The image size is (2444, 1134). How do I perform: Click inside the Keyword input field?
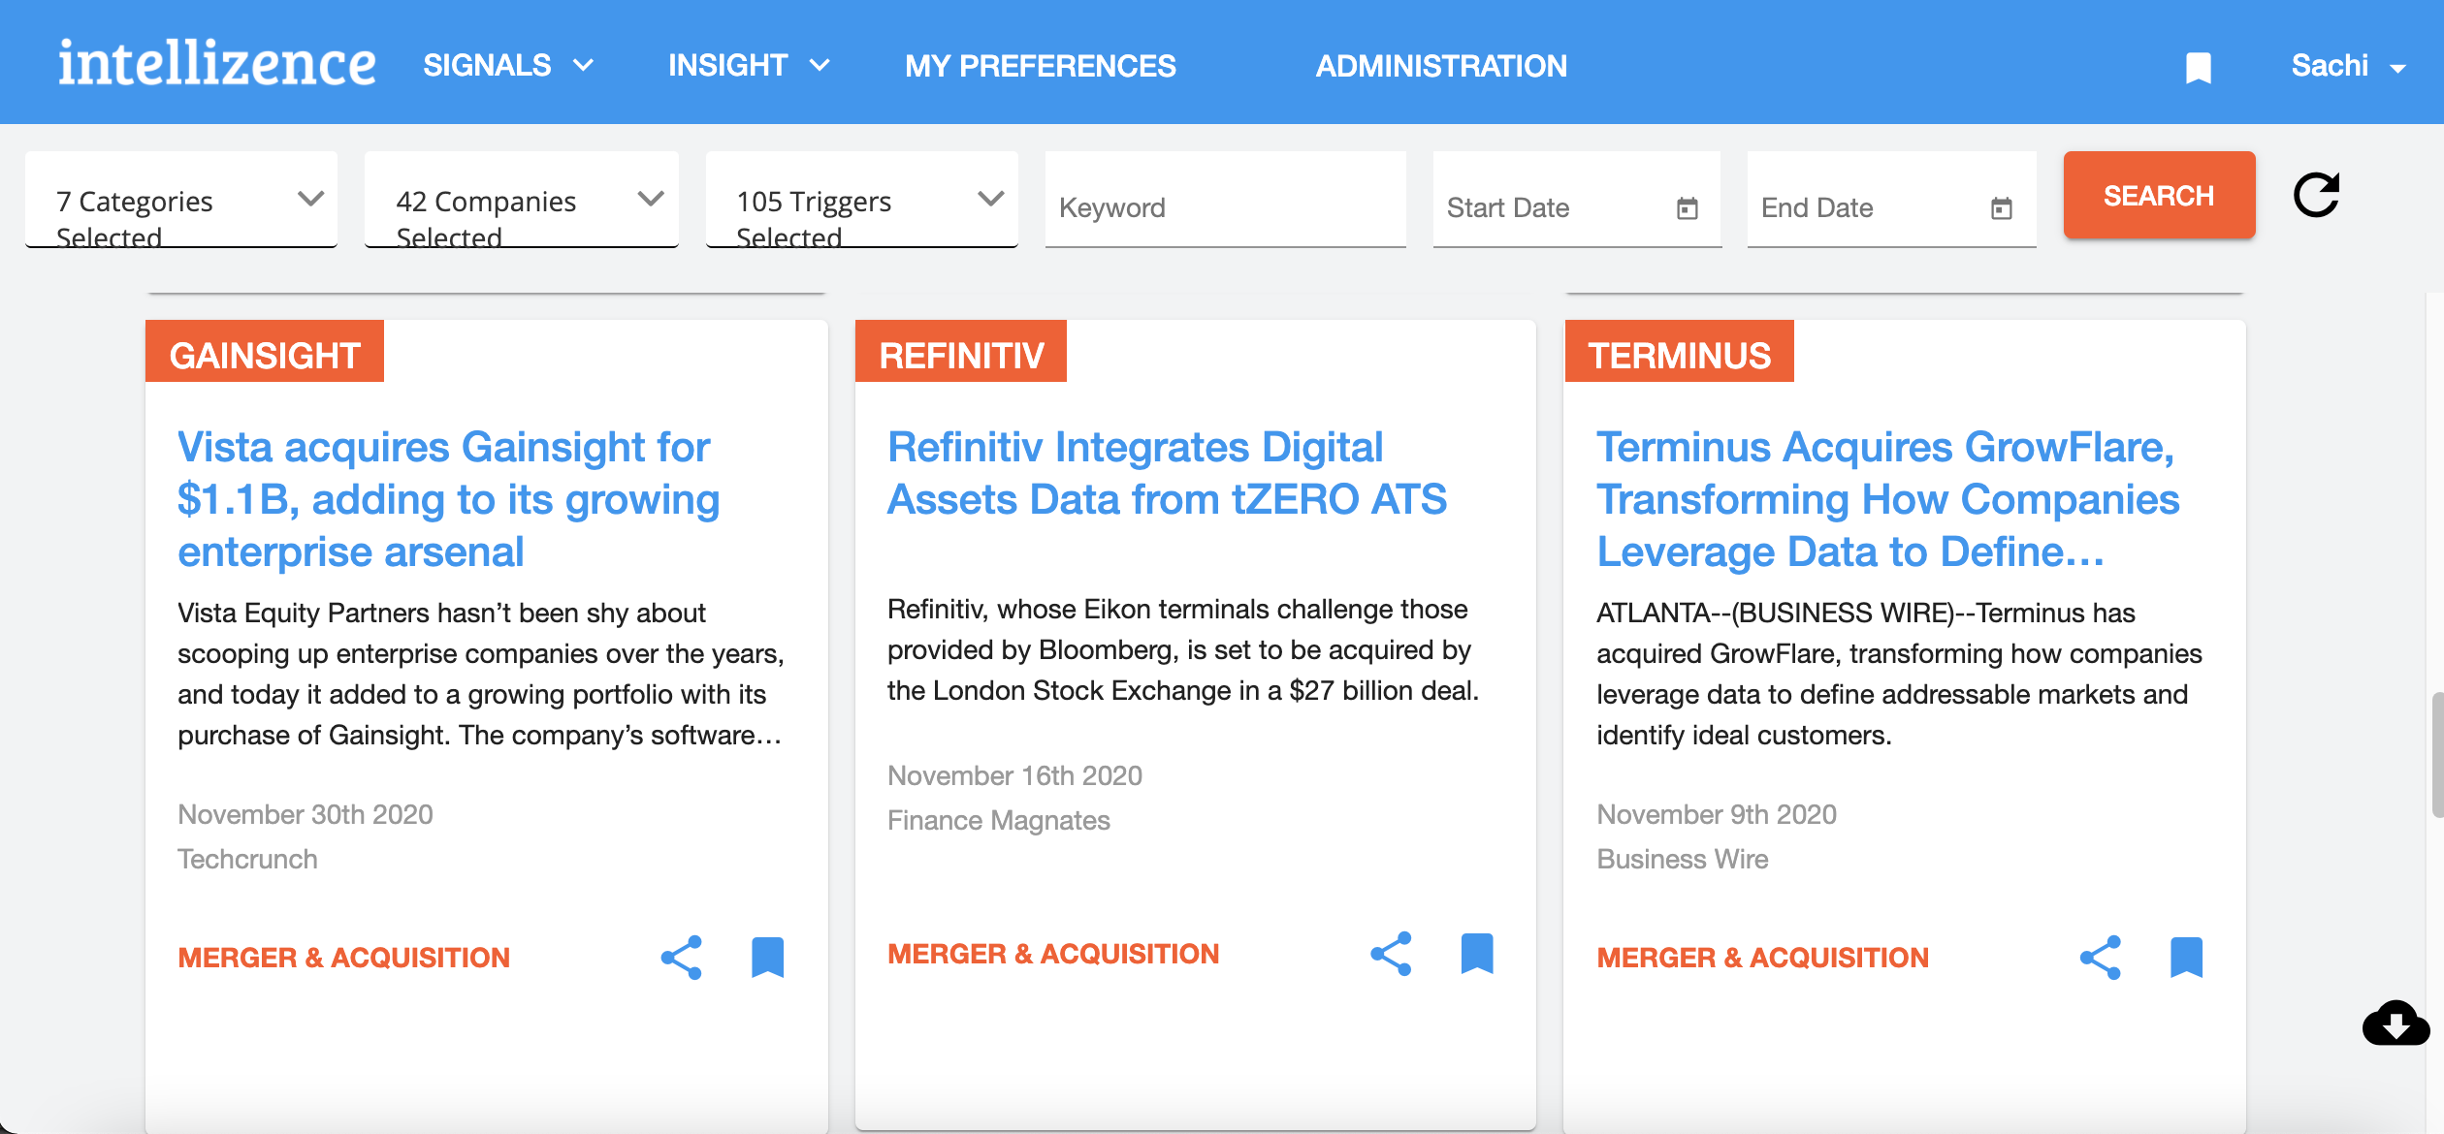[1225, 206]
